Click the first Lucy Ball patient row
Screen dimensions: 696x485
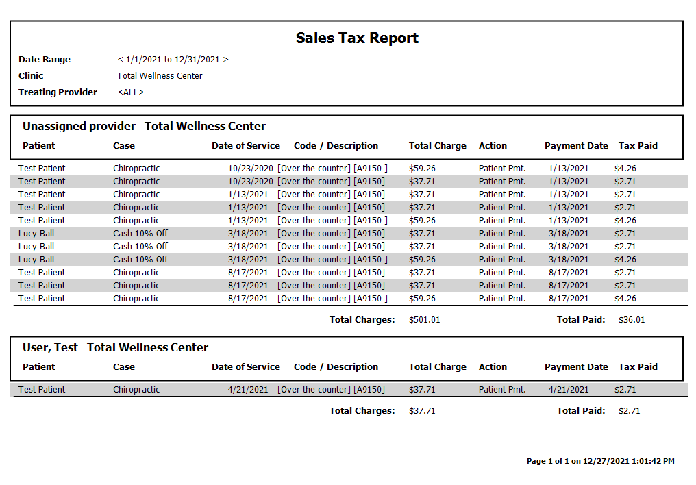pos(349,234)
